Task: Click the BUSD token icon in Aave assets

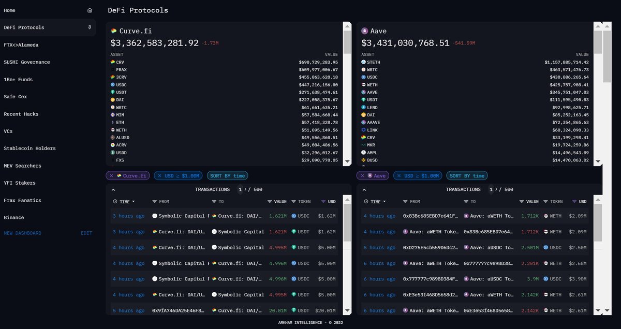Action: tap(363, 160)
